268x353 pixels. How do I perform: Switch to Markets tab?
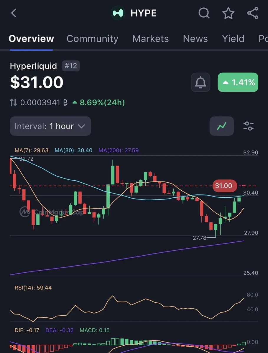[151, 39]
